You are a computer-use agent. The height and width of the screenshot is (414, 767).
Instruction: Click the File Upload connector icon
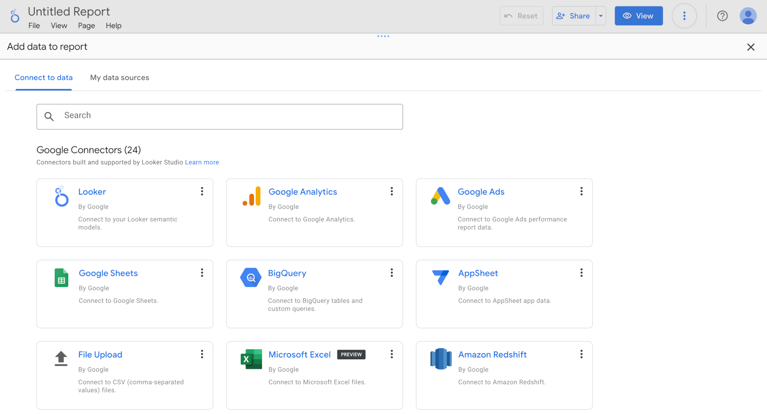61,359
